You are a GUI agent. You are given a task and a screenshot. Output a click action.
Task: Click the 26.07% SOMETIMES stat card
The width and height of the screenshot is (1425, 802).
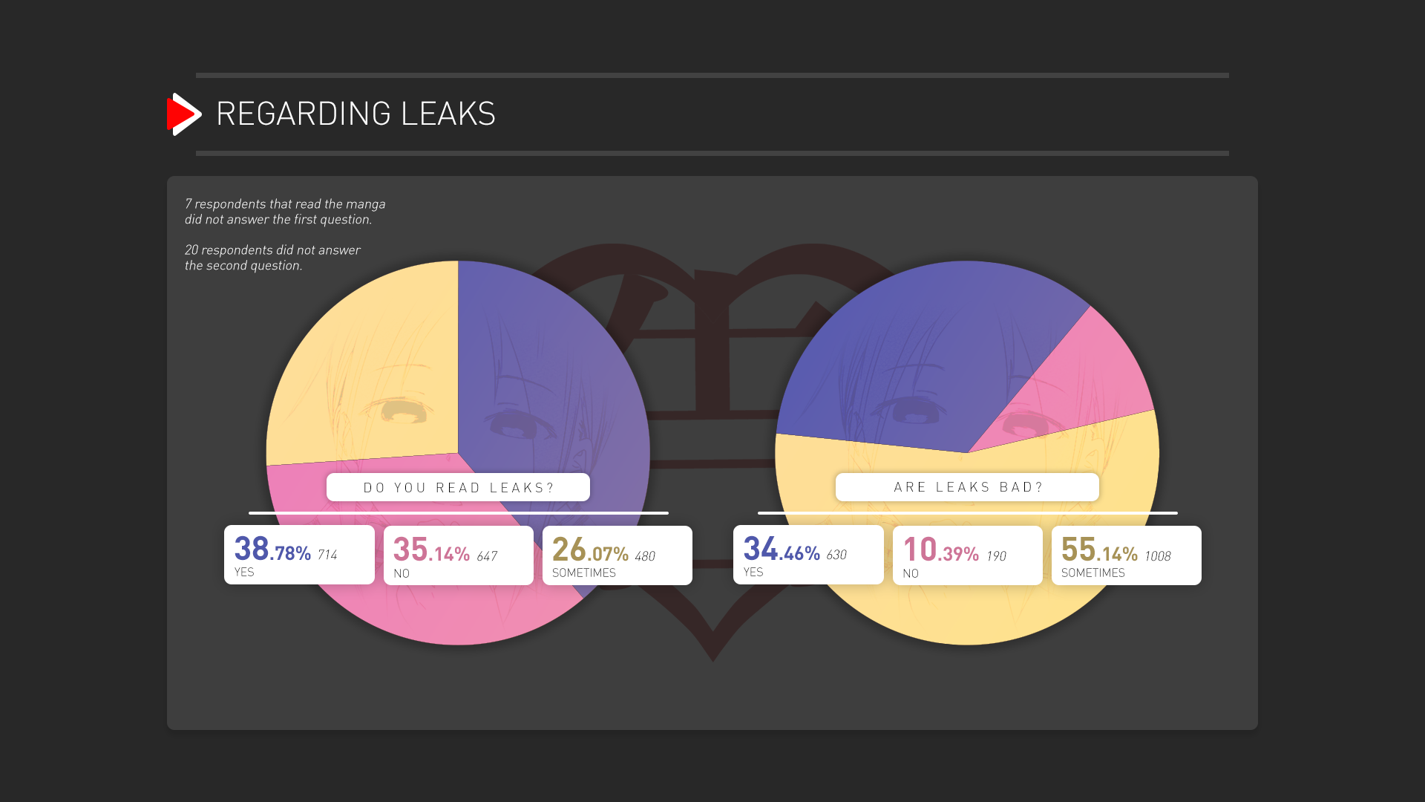point(617,555)
